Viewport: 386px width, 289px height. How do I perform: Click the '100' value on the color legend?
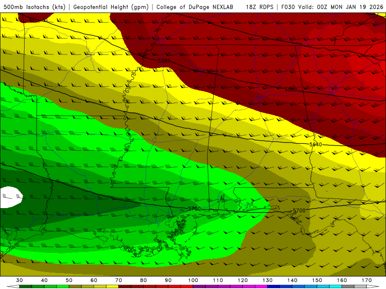(193, 280)
